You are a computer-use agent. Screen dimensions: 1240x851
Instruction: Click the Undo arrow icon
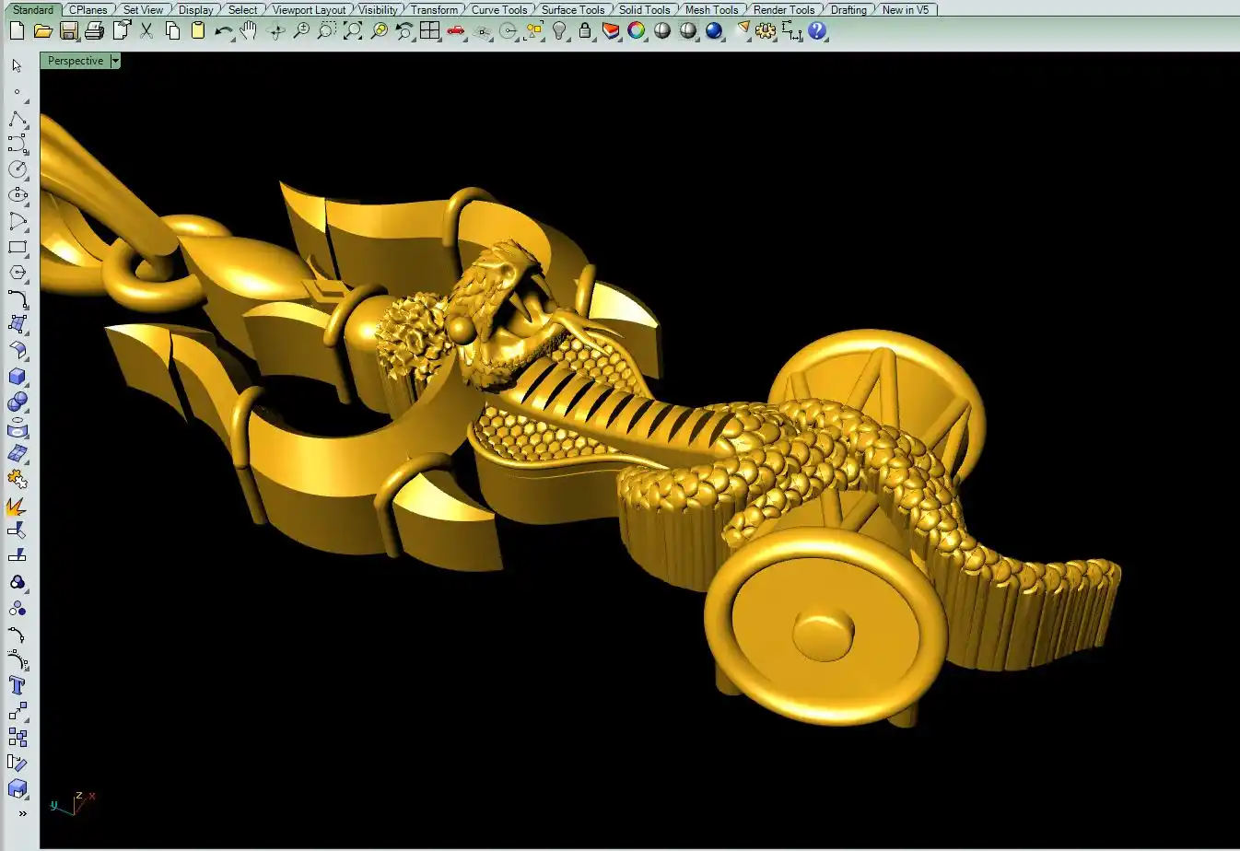223,30
